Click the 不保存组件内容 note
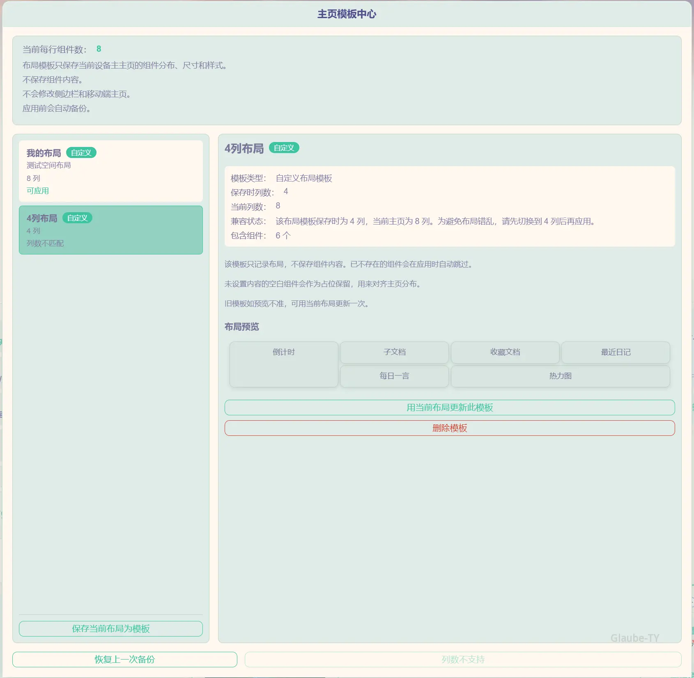Image resolution: width=694 pixels, height=678 pixels. point(53,80)
